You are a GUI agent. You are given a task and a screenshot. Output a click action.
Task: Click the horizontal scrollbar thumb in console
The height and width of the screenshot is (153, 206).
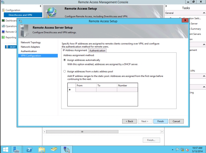[x=82, y=132]
